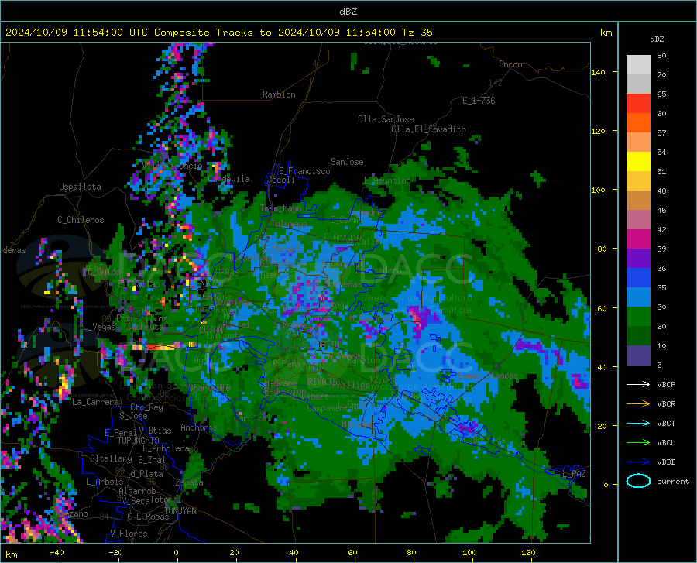
Task: Click the Anchoris map label
Action: pyautogui.click(x=199, y=427)
